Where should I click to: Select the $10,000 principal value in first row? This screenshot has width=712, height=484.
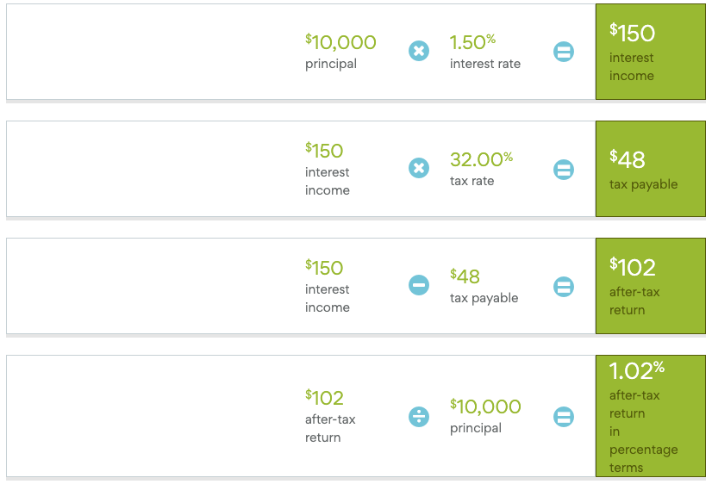pyautogui.click(x=341, y=42)
